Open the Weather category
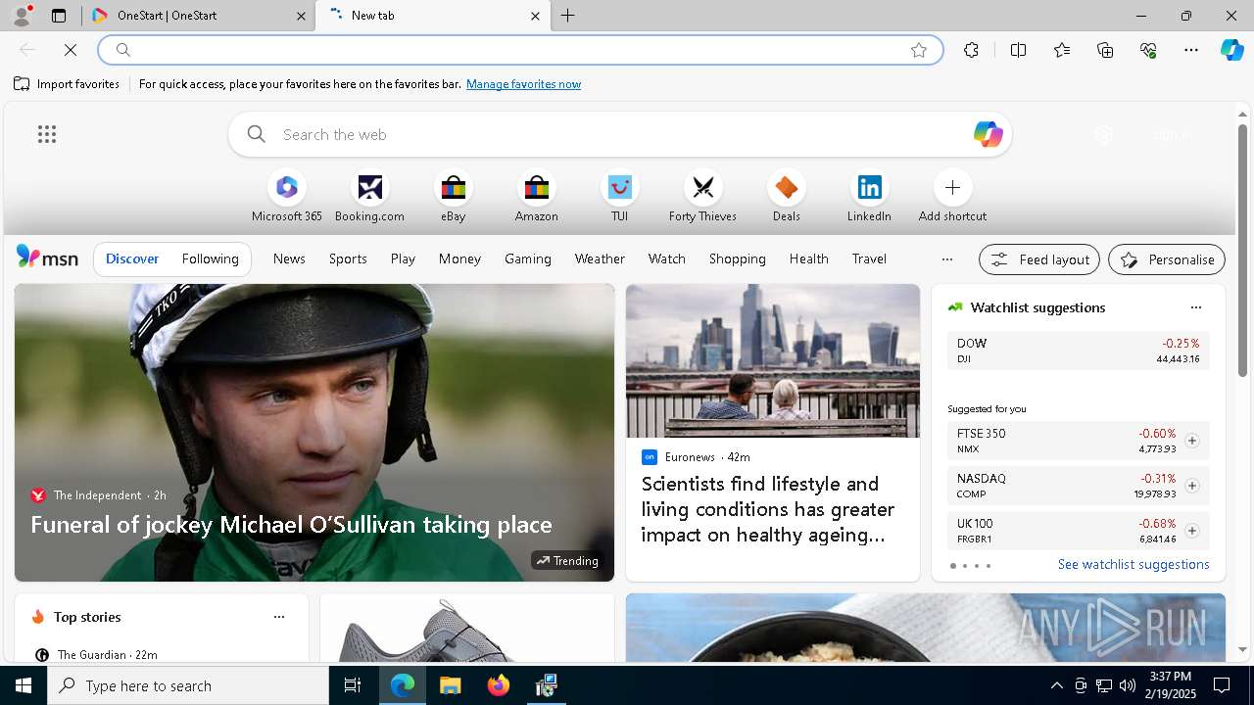The image size is (1254, 705). 600,258
